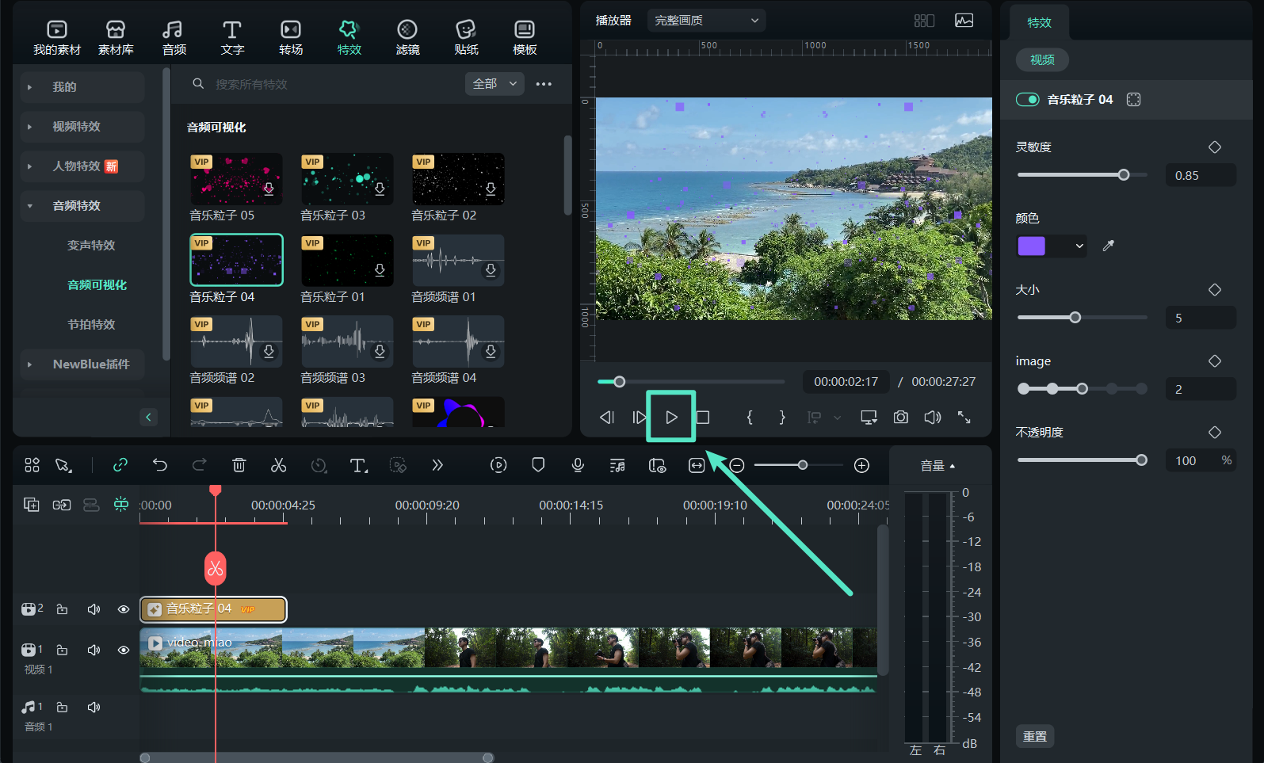Screen dimensions: 1264x763
Task: Open the 完整画质 quality dropdown
Action: pyautogui.click(x=706, y=21)
